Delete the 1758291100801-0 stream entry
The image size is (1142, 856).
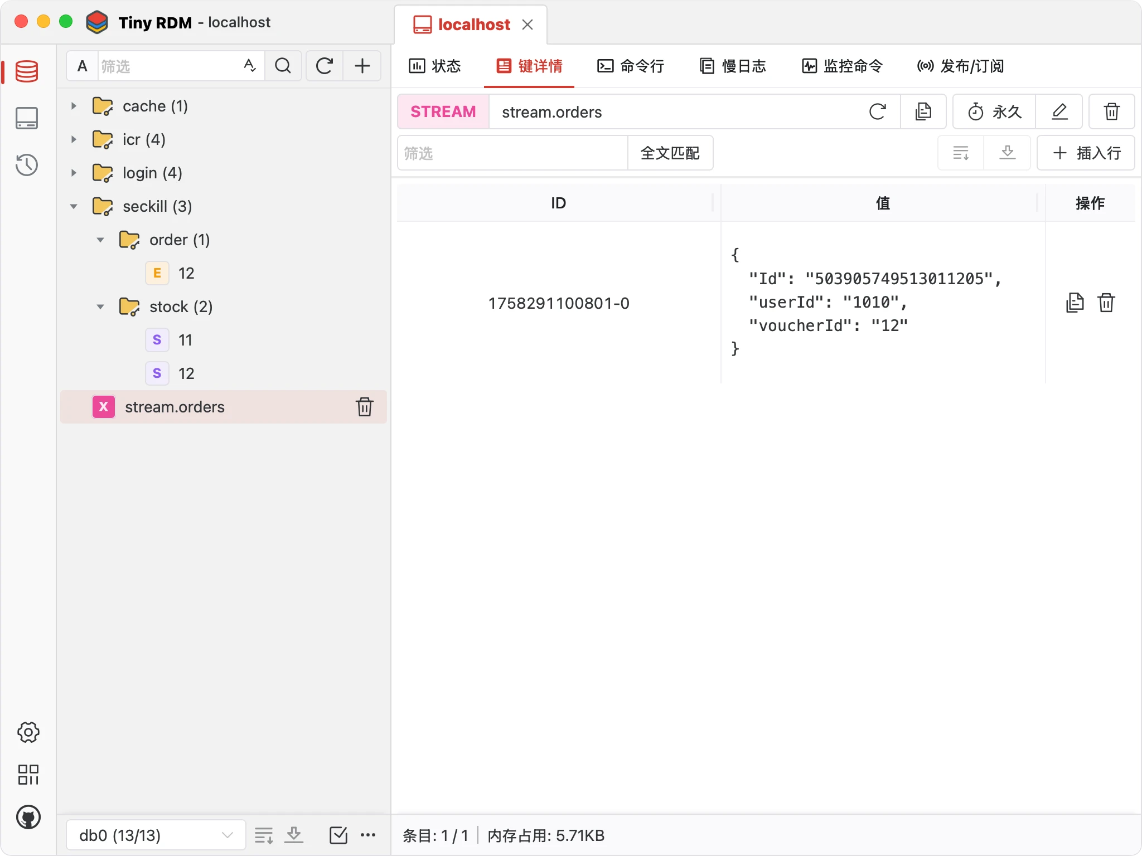(x=1106, y=303)
